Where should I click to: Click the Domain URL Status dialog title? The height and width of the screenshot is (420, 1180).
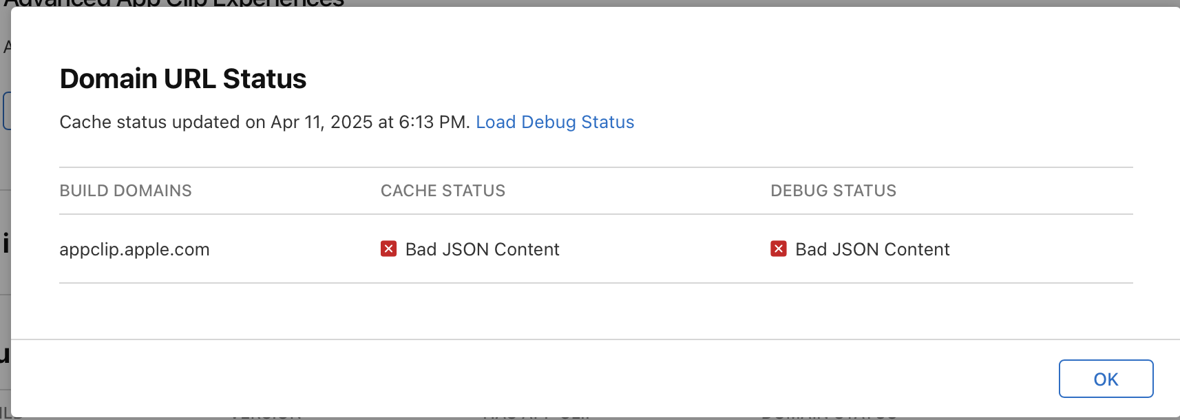point(182,79)
